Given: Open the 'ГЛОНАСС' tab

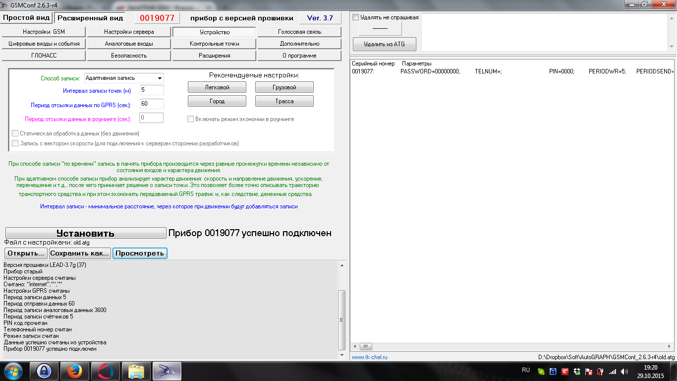Looking at the screenshot, I should click(x=44, y=56).
